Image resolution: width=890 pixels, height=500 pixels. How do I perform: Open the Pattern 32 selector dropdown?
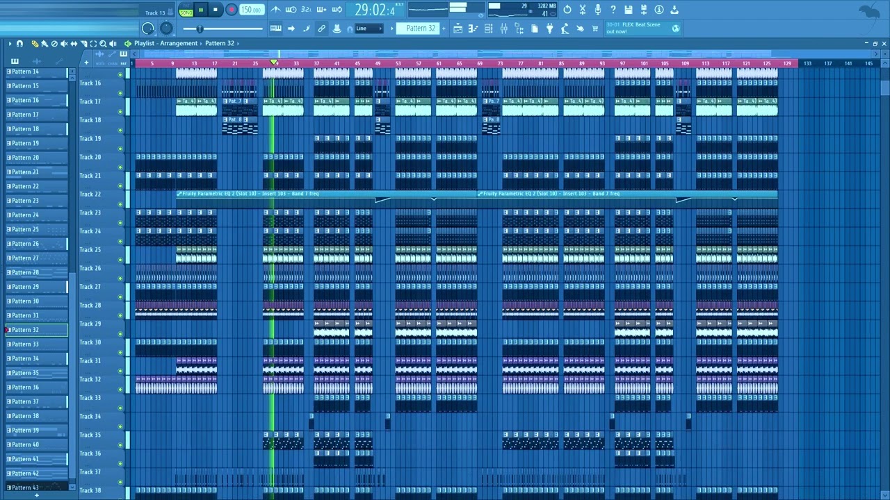(x=418, y=28)
